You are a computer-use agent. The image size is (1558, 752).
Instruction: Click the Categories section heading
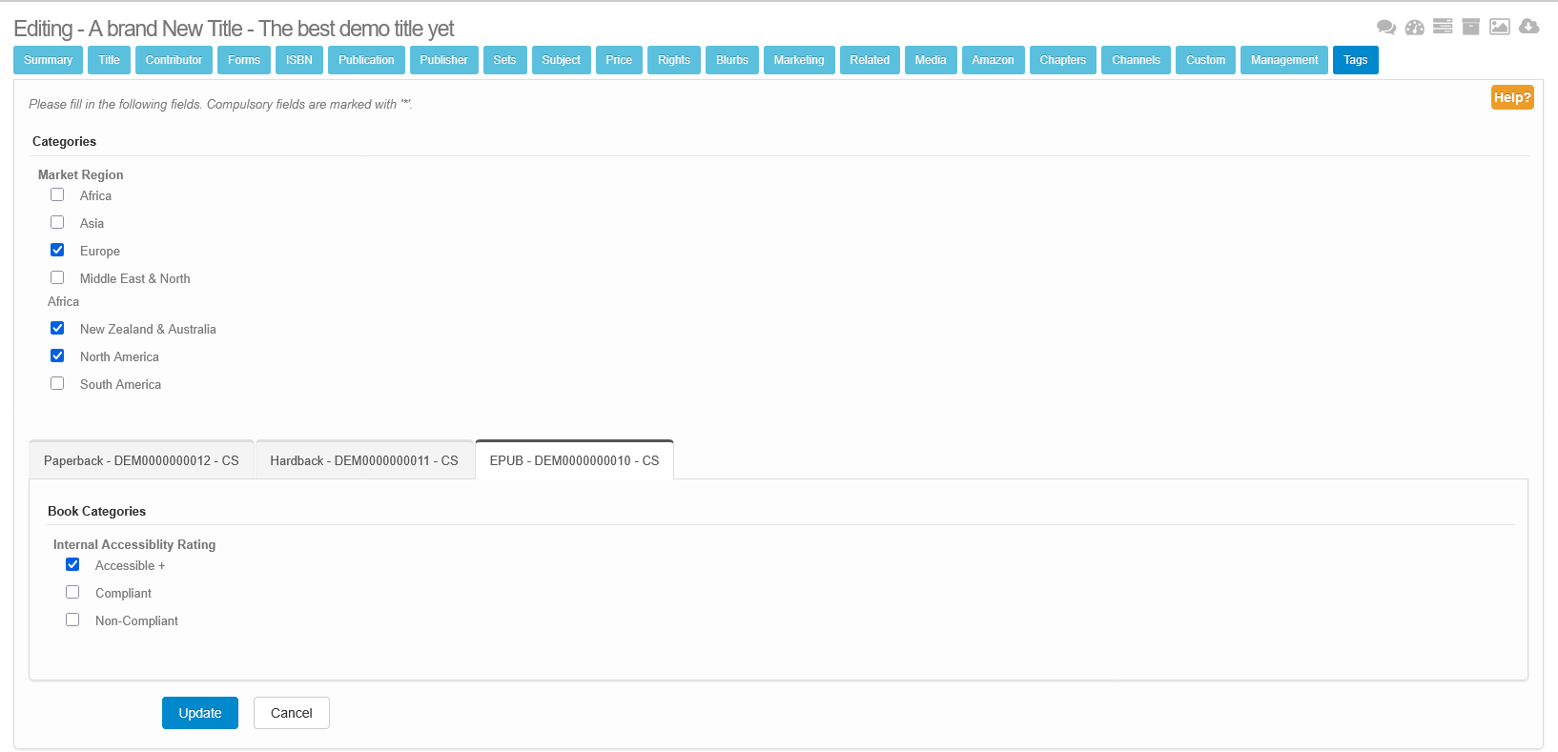tap(64, 141)
